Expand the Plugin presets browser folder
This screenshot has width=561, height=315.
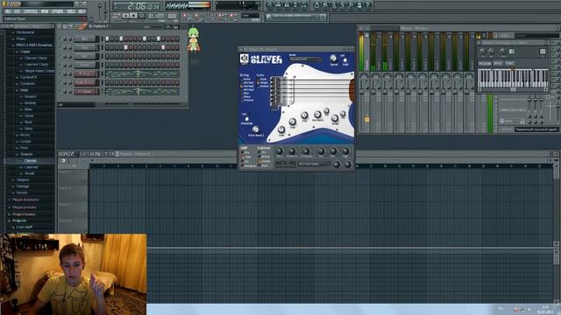tap(24, 207)
